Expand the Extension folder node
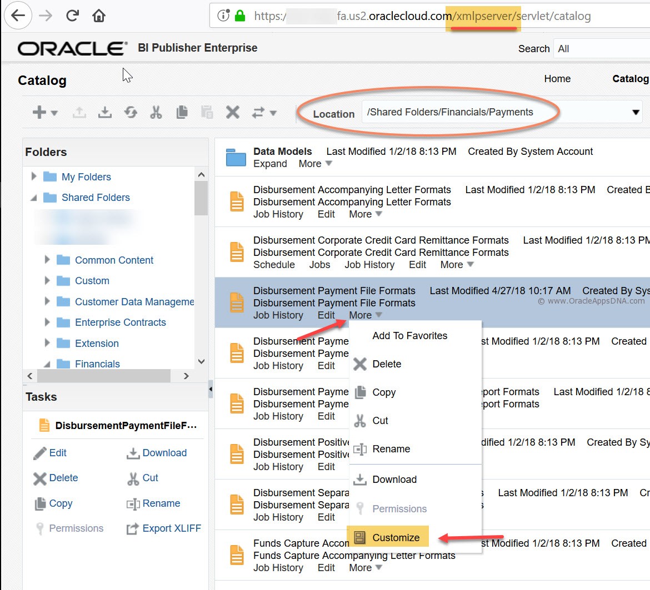This screenshot has width=650, height=590. pos(47,343)
